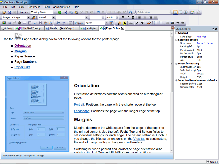Click the style editor paintbrush icon
Image resolution: width=219 pixels, height=164 pixels.
(34, 17)
